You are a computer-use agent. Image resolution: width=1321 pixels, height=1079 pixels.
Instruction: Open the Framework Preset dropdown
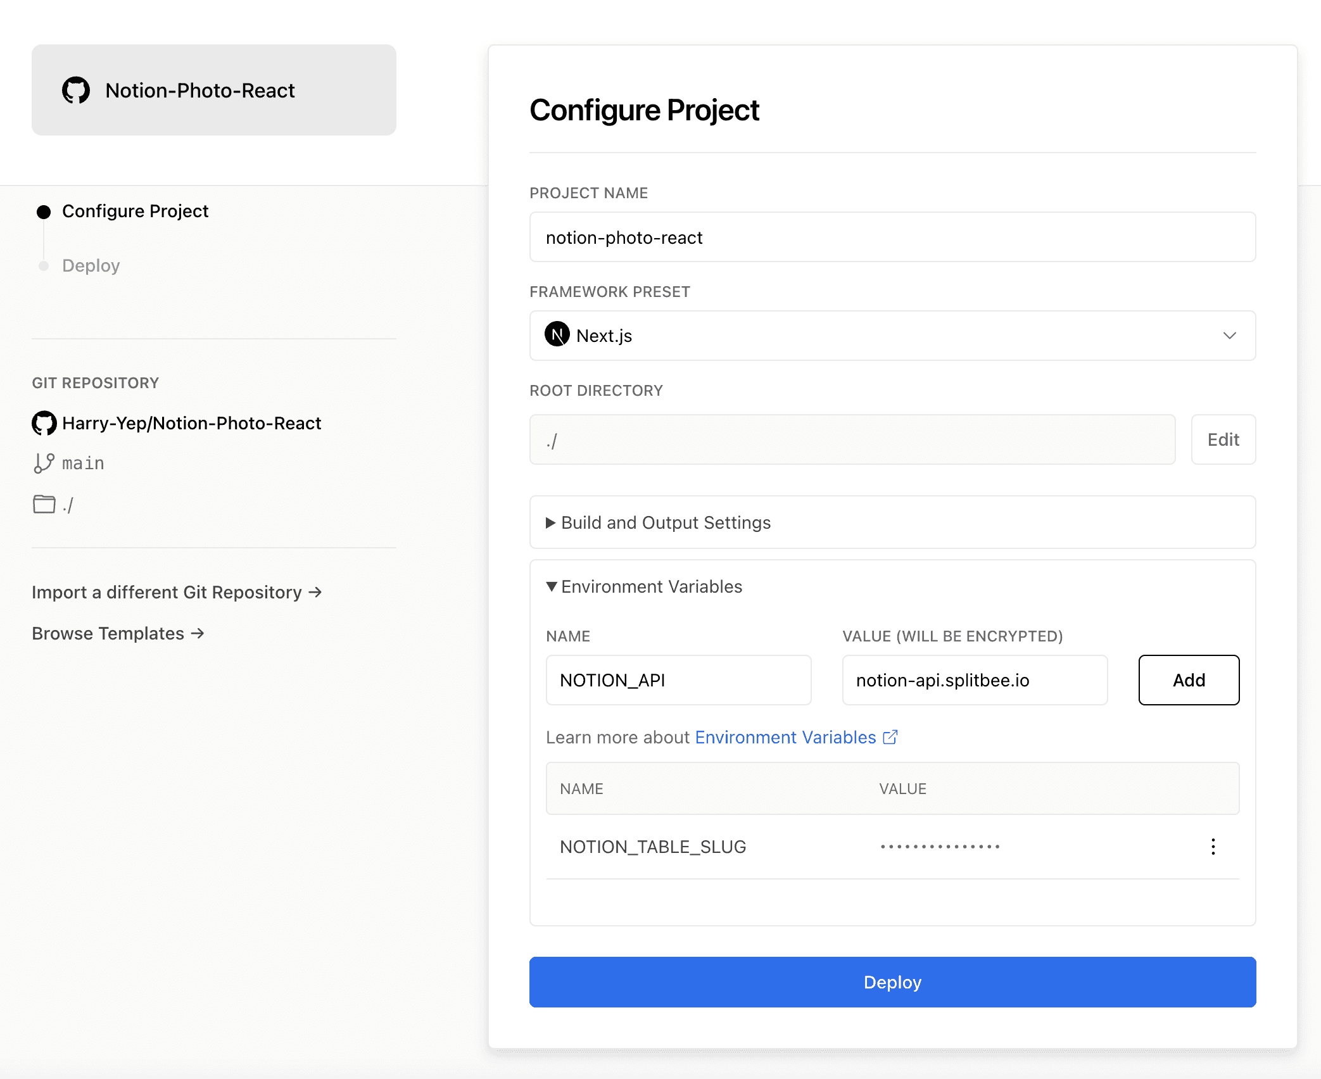pyautogui.click(x=892, y=336)
